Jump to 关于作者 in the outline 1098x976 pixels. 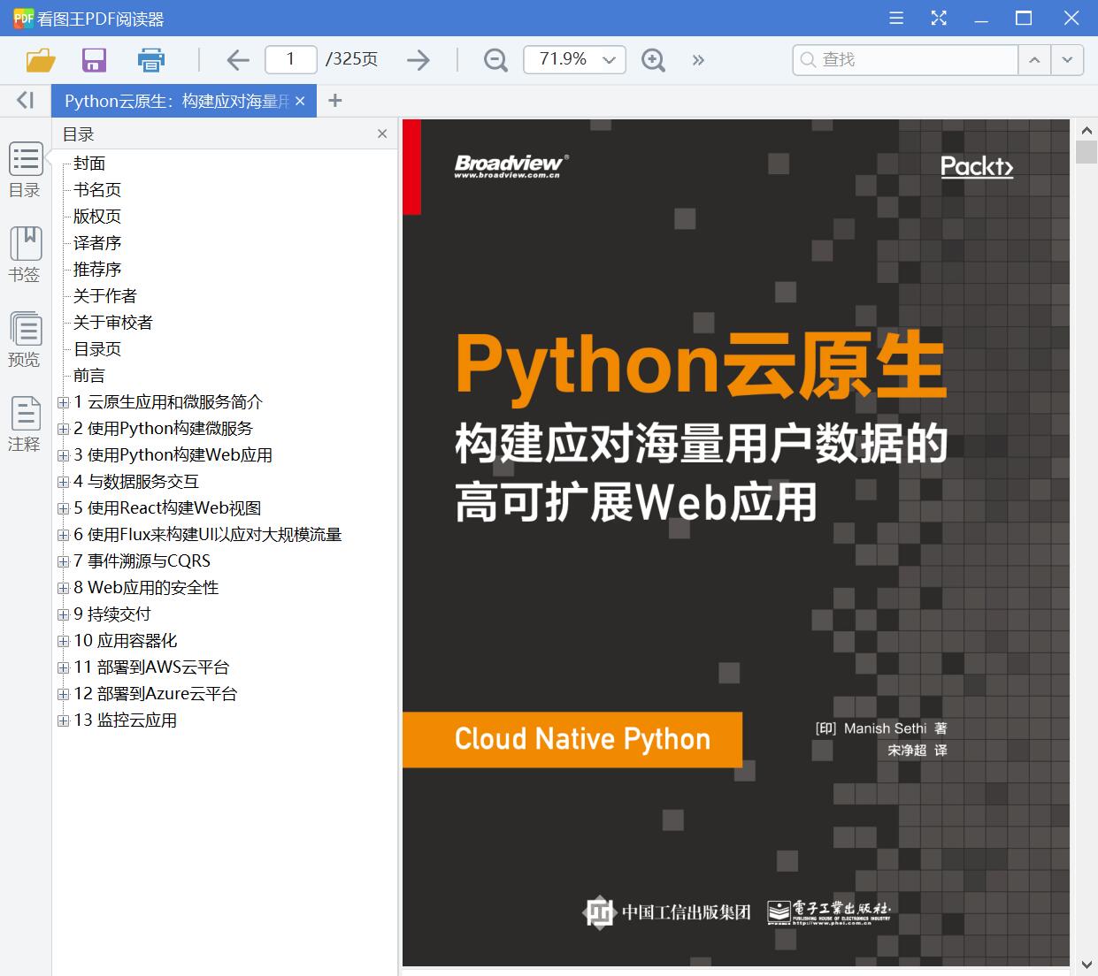(105, 296)
